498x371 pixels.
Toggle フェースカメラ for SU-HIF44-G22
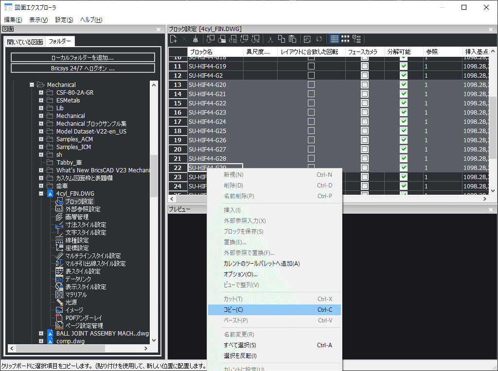click(x=365, y=103)
